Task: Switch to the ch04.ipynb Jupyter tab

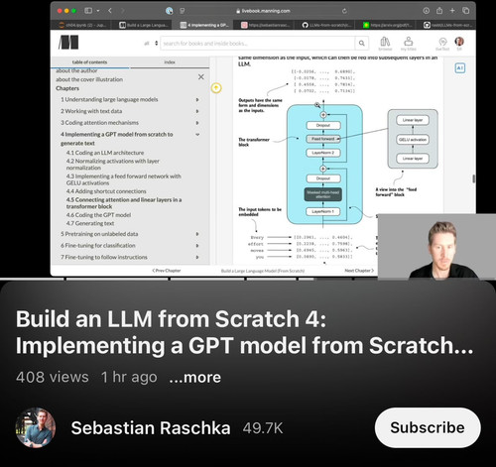Action: [82, 25]
